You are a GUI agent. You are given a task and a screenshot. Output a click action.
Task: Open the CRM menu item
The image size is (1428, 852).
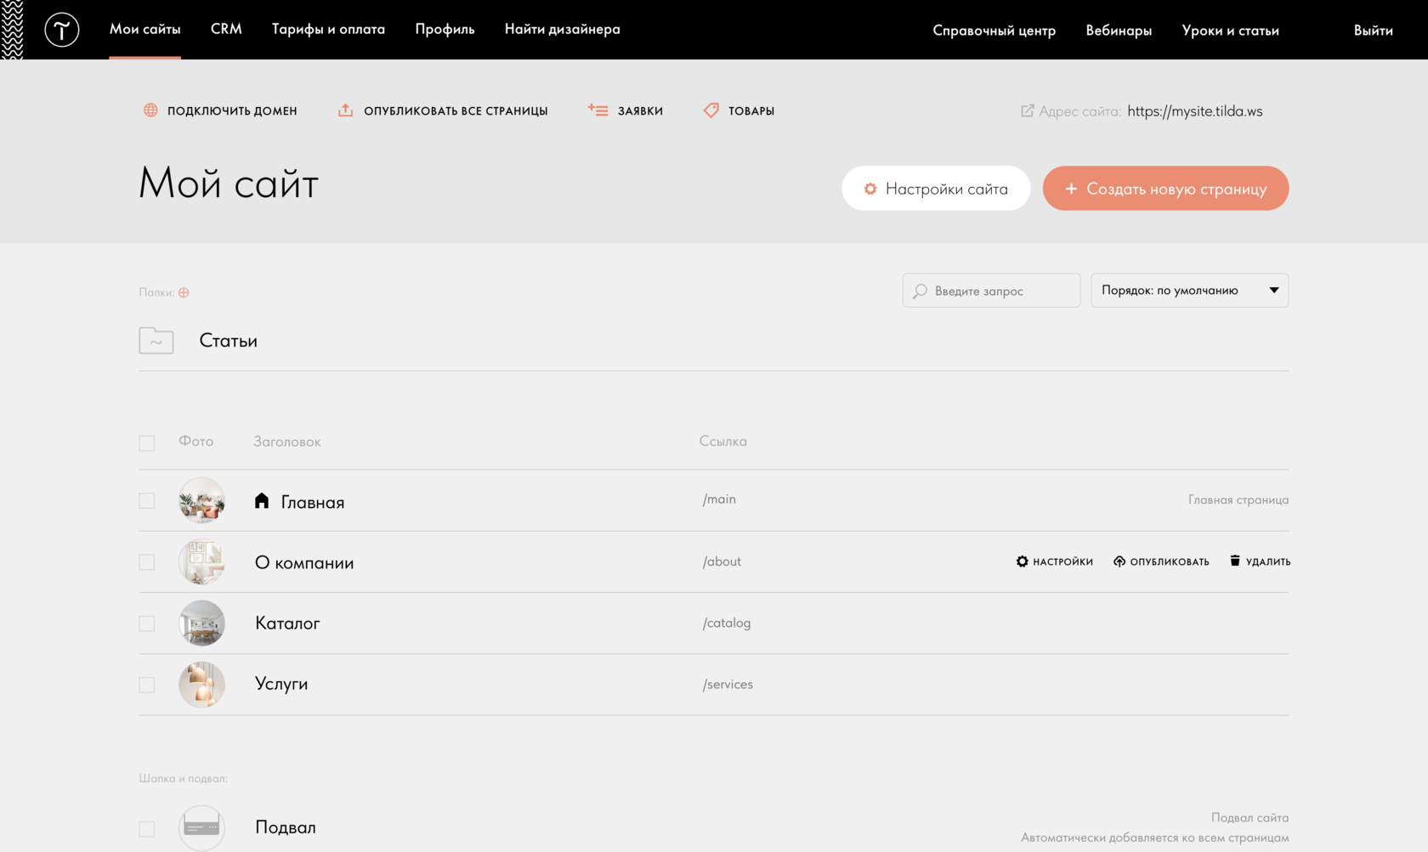tap(226, 29)
